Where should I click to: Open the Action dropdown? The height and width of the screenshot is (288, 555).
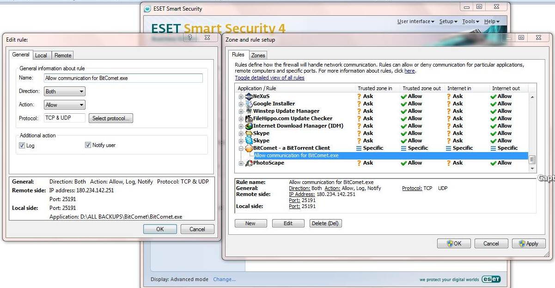pyautogui.click(x=64, y=105)
